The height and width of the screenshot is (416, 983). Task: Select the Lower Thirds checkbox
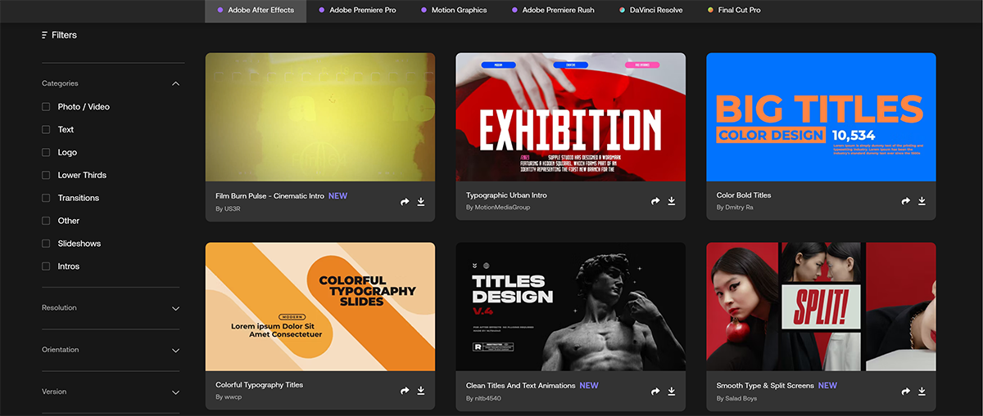(x=46, y=175)
